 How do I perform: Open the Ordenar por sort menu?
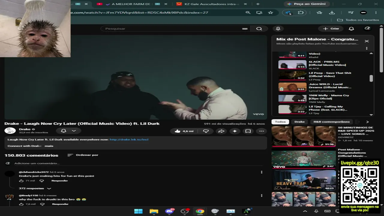click(x=83, y=155)
